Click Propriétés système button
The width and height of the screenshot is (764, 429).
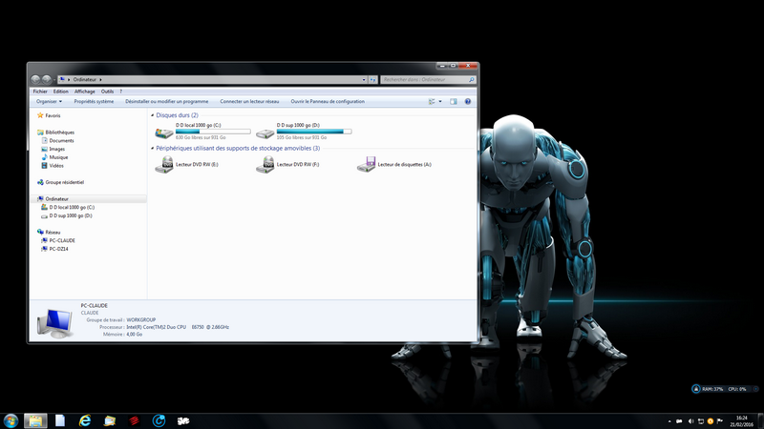coord(94,101)
